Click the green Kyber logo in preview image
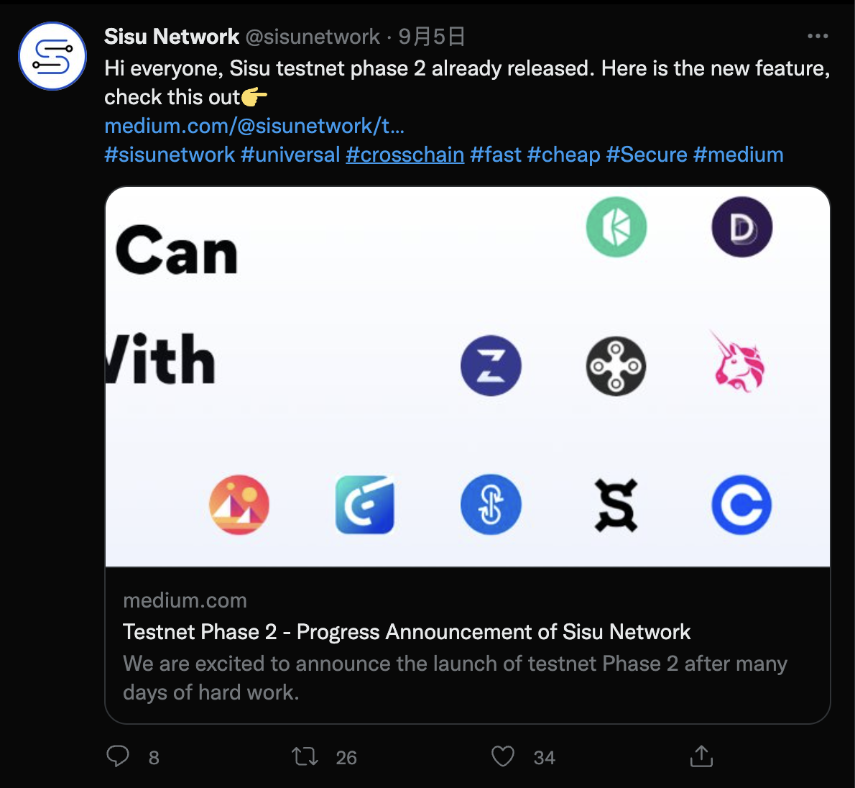855x788 pixels. 616,227
